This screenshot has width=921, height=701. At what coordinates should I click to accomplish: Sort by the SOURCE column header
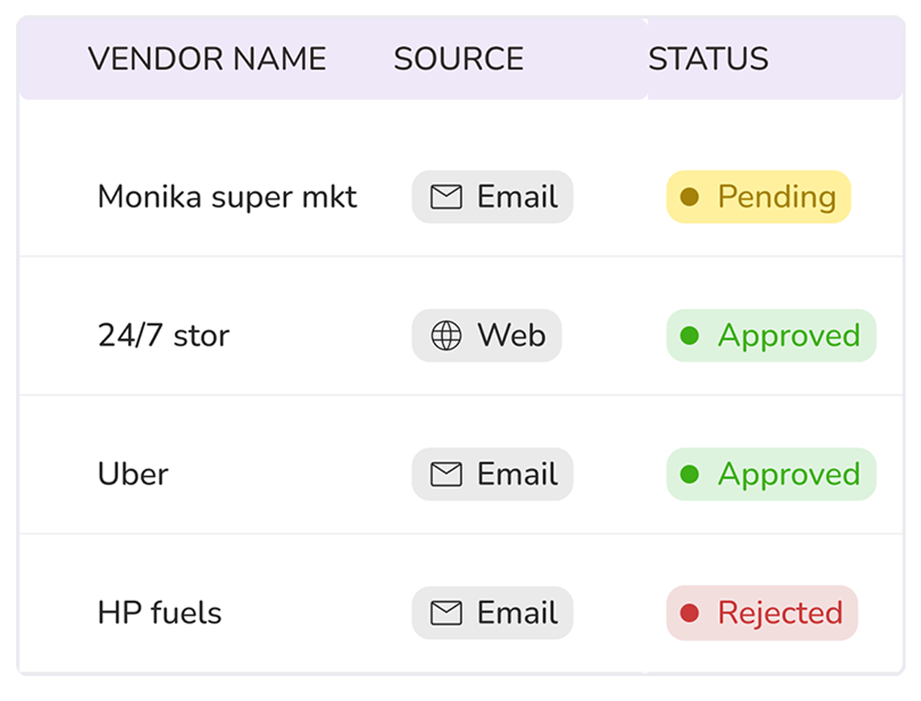459,59
